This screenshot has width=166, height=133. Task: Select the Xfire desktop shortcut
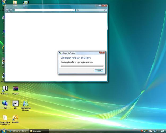click(x=15, y=105)
